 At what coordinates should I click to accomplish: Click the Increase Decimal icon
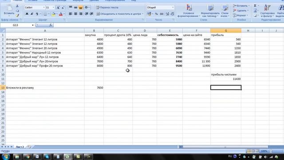167,14
